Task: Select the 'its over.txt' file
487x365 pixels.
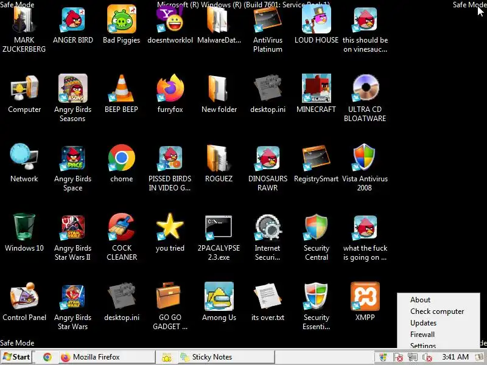Action: point(267,297)
